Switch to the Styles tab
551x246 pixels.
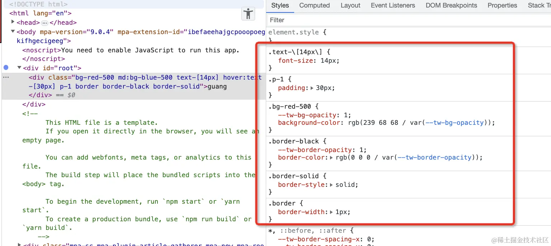[280, 5]
